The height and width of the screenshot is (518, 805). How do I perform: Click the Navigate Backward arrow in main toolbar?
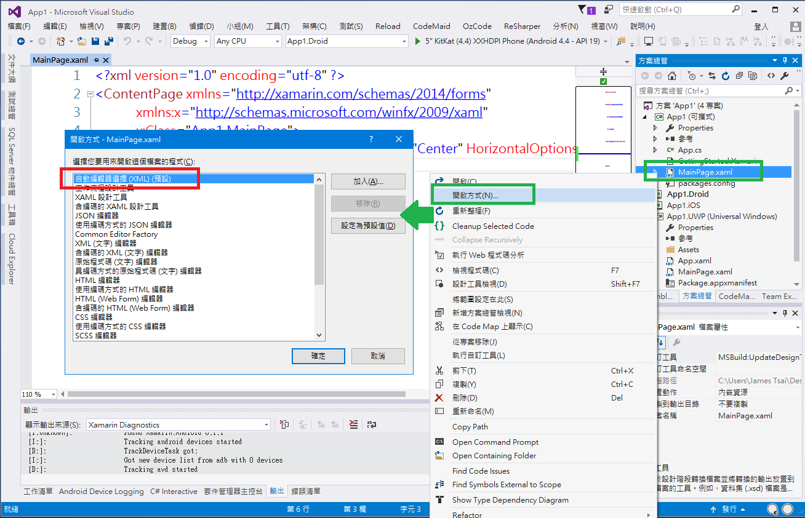[20, 41]
